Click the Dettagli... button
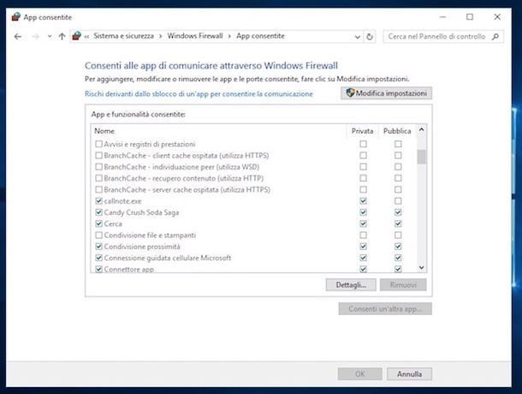 (351, 284)
